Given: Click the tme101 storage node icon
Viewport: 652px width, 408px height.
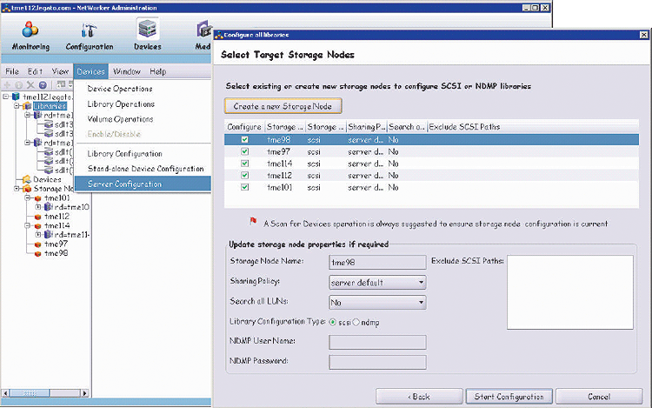Looking at the screenshot, I should point(38,198).
